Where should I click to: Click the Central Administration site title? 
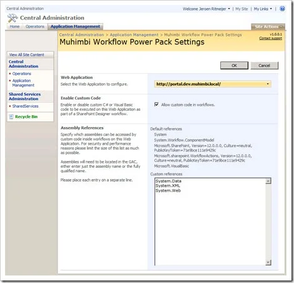[52, 18]
